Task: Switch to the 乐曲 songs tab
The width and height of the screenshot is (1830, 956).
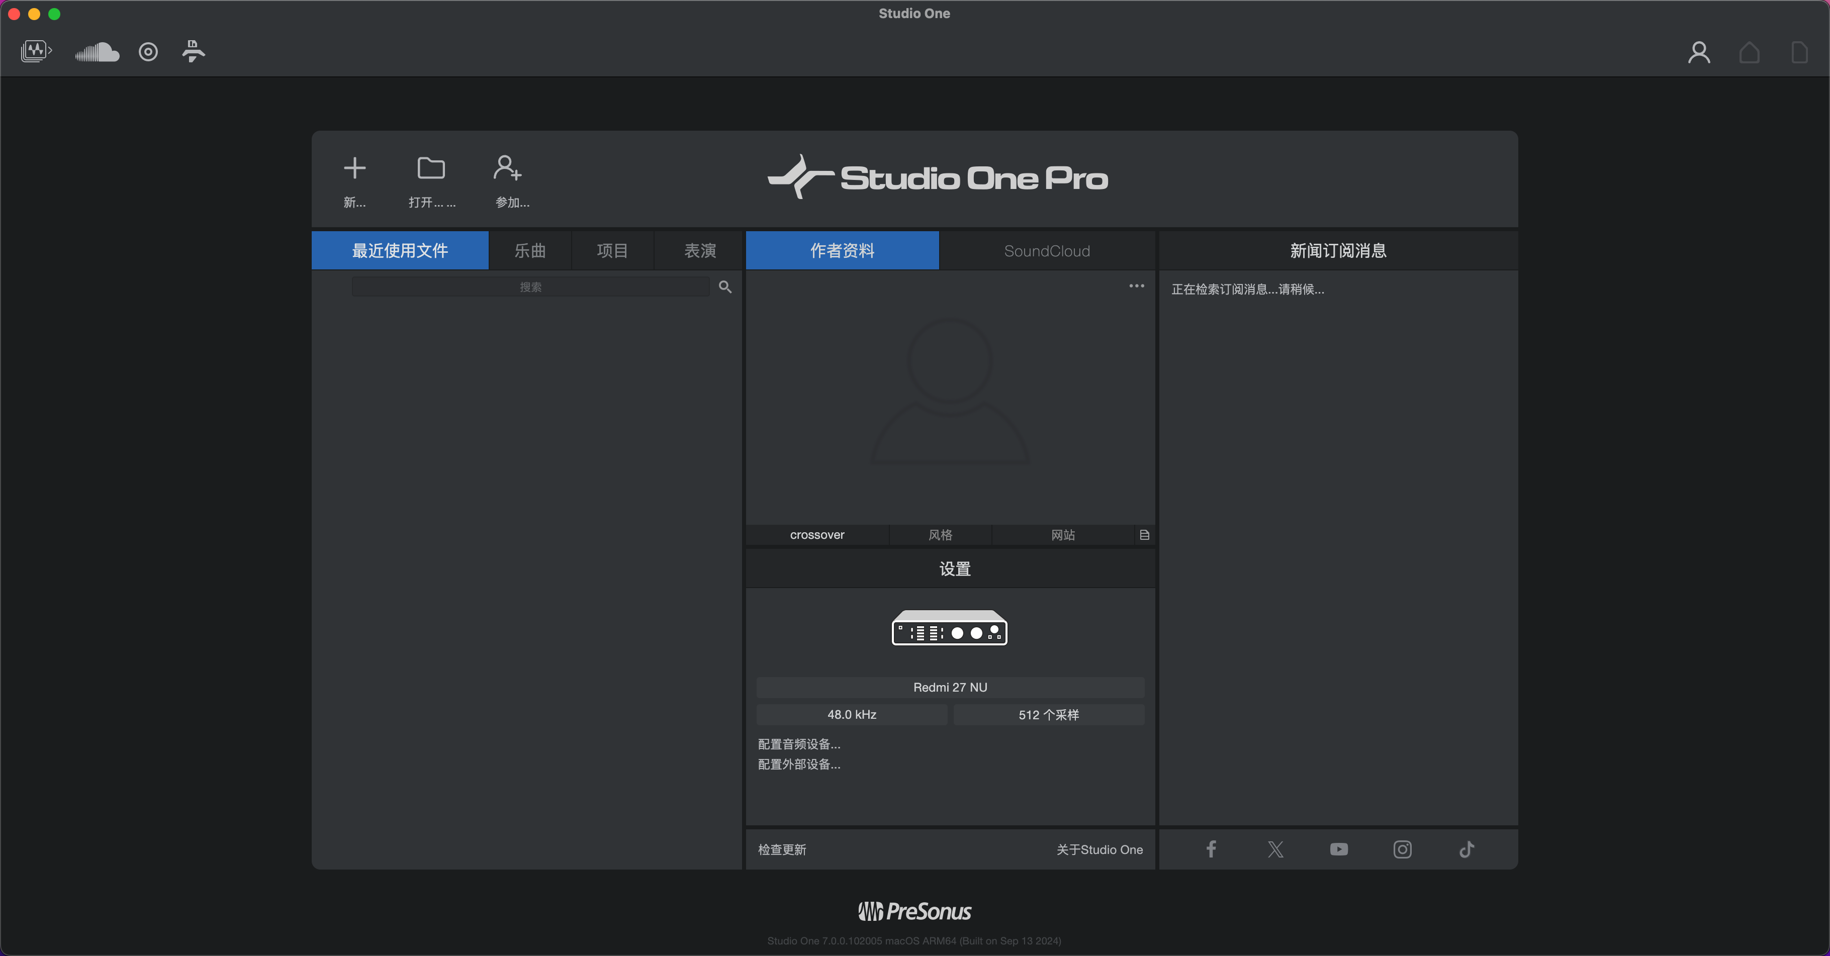Action: pos(529,251)
